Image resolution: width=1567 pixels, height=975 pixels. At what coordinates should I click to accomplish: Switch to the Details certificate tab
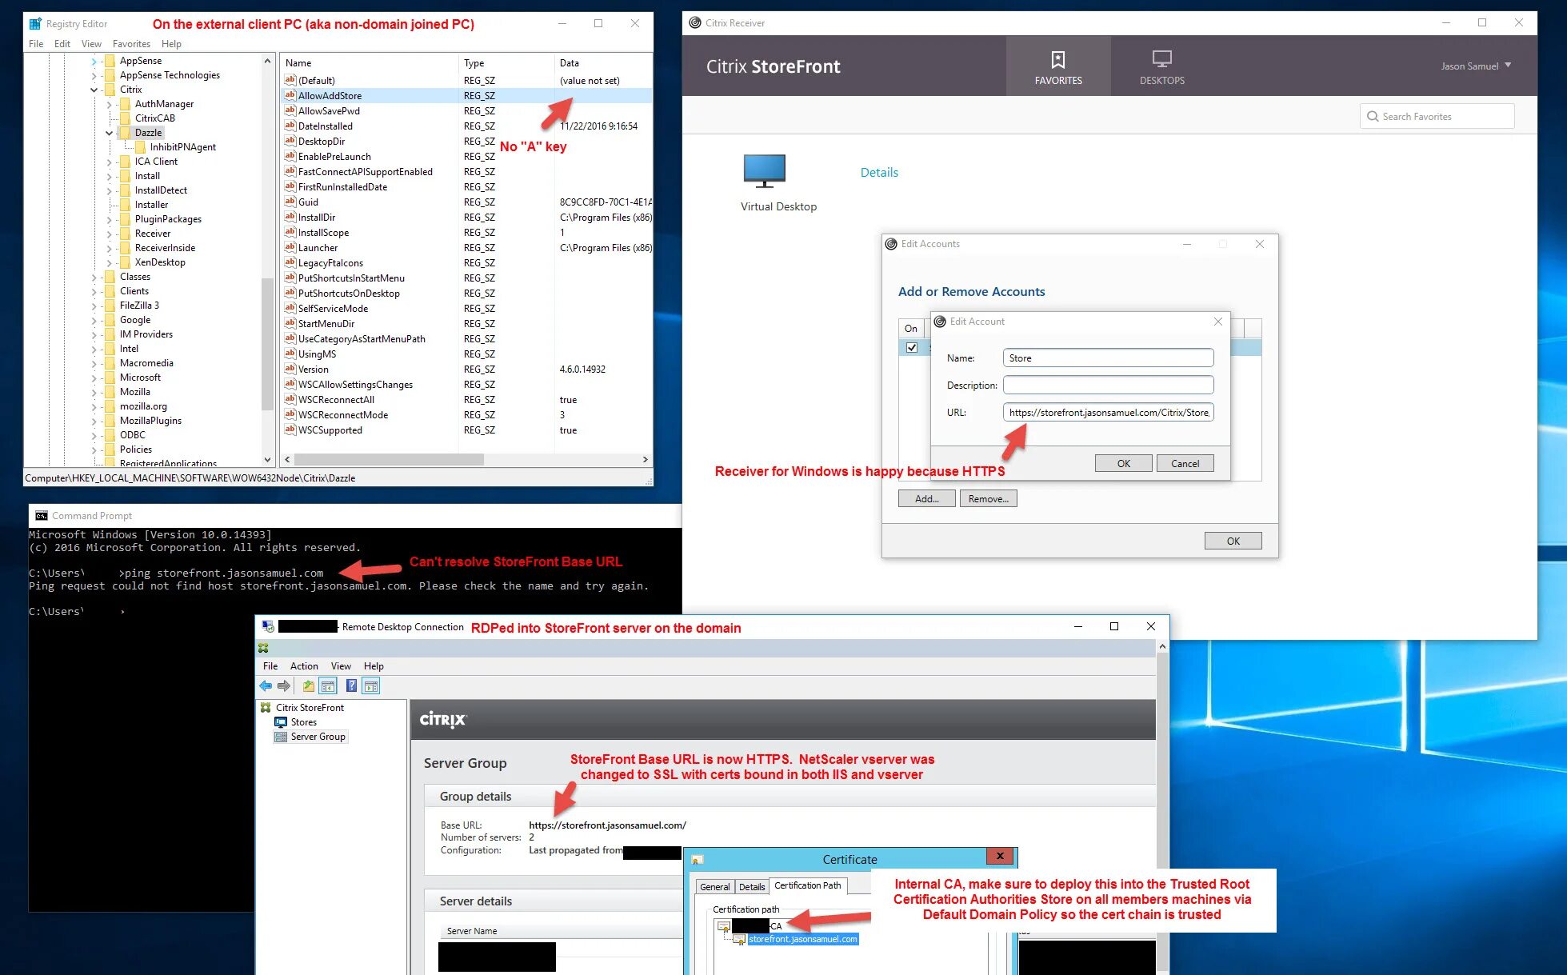[751, 886]
